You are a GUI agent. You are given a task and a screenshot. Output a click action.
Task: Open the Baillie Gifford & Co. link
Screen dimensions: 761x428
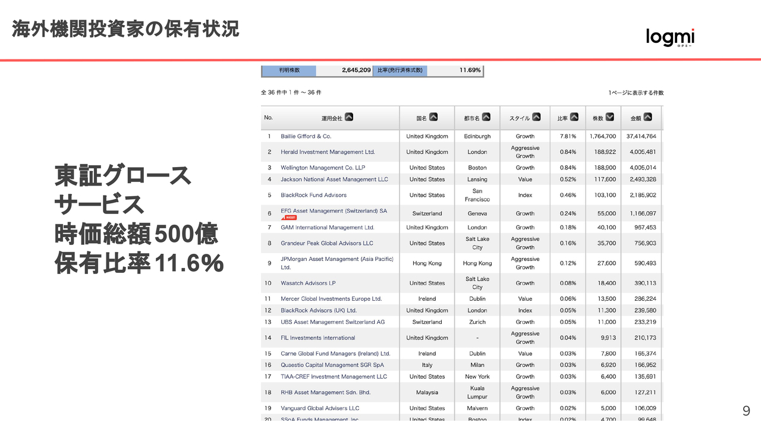click(x=306, y=136)
